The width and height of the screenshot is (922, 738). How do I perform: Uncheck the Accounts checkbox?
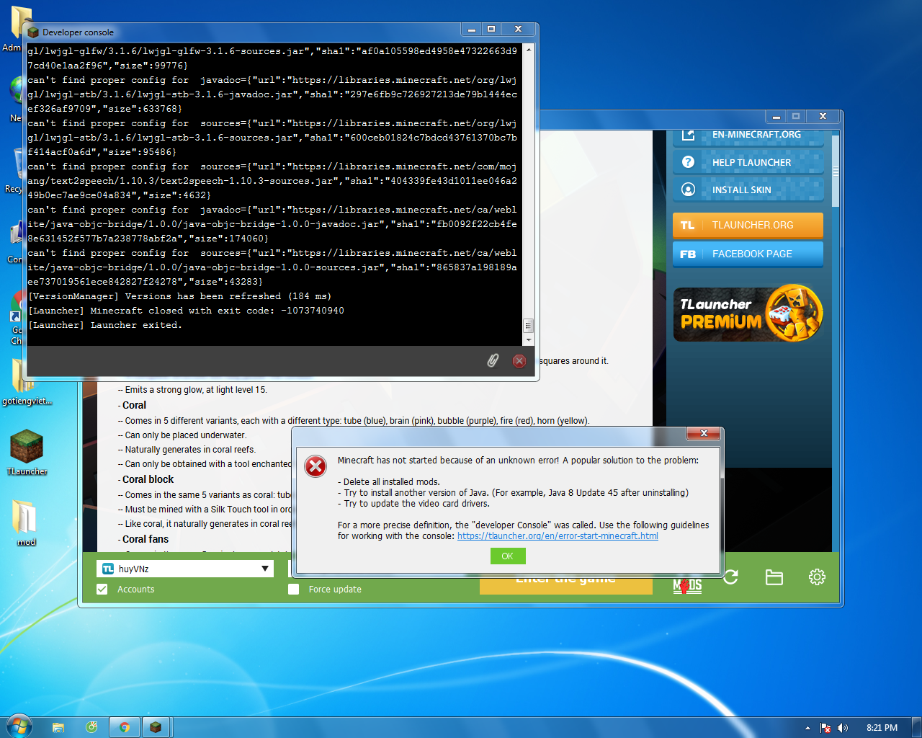(x=102, y=590)
